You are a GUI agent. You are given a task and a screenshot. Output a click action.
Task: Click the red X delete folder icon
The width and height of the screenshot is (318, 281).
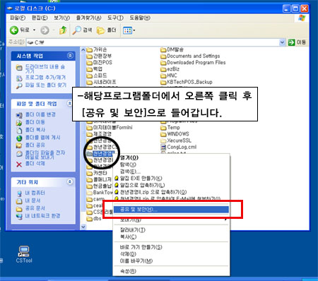click(19, 164)
